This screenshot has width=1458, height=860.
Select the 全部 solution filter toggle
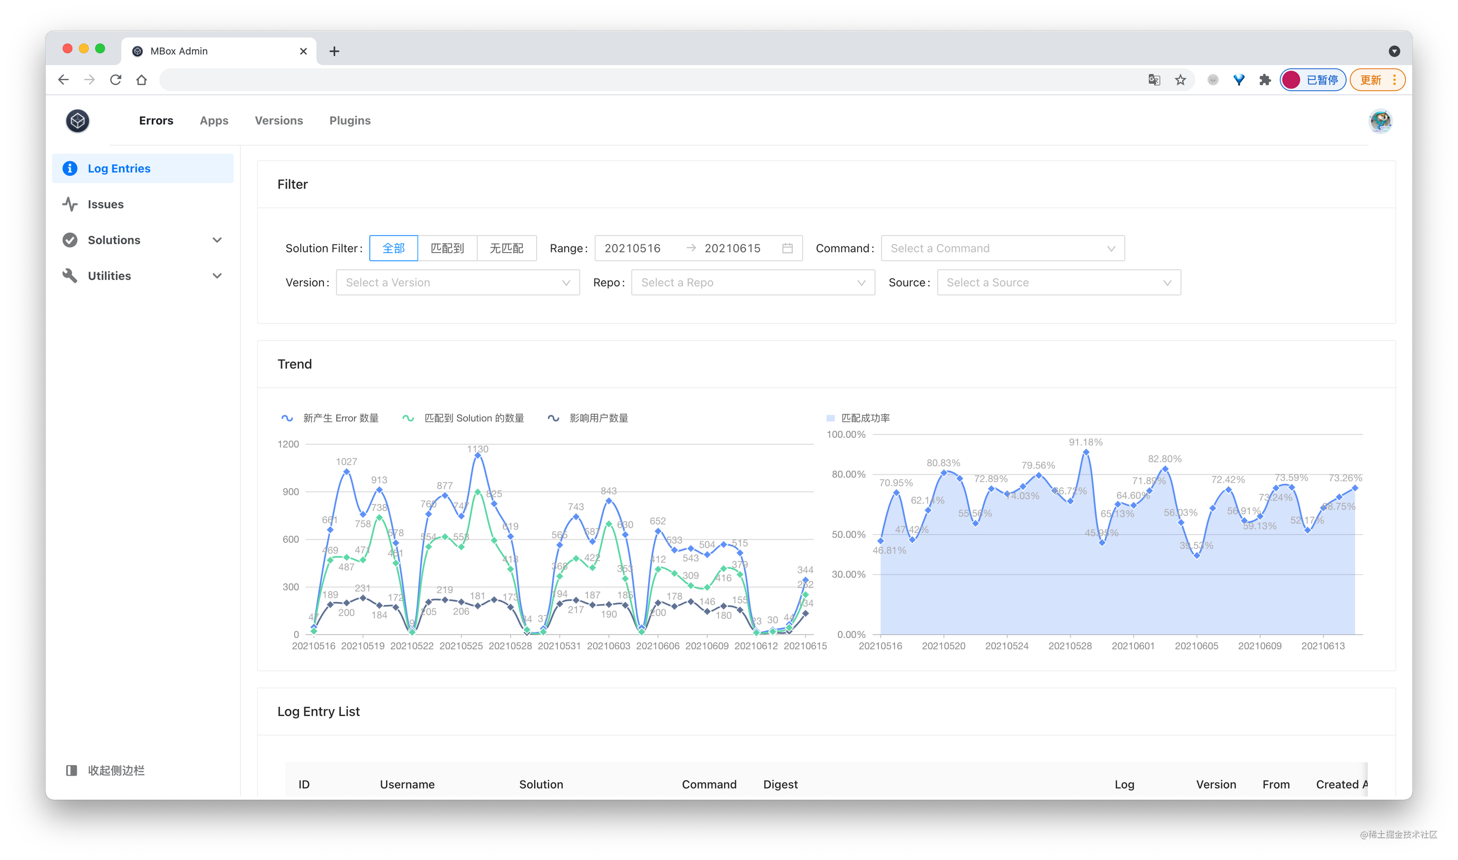(393, 248)
